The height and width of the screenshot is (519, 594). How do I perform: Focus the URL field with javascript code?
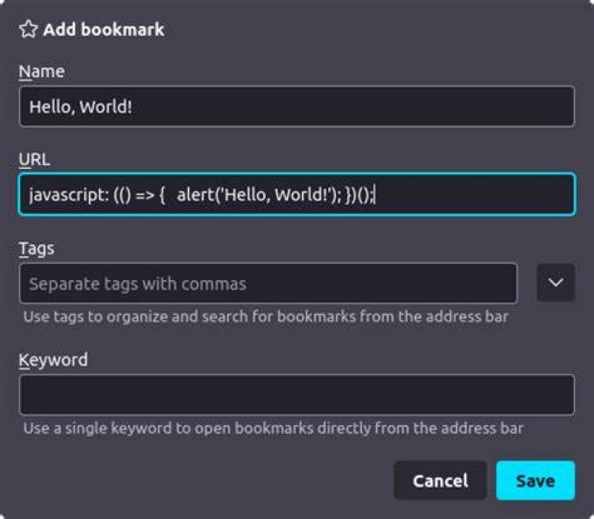point(297,194)
